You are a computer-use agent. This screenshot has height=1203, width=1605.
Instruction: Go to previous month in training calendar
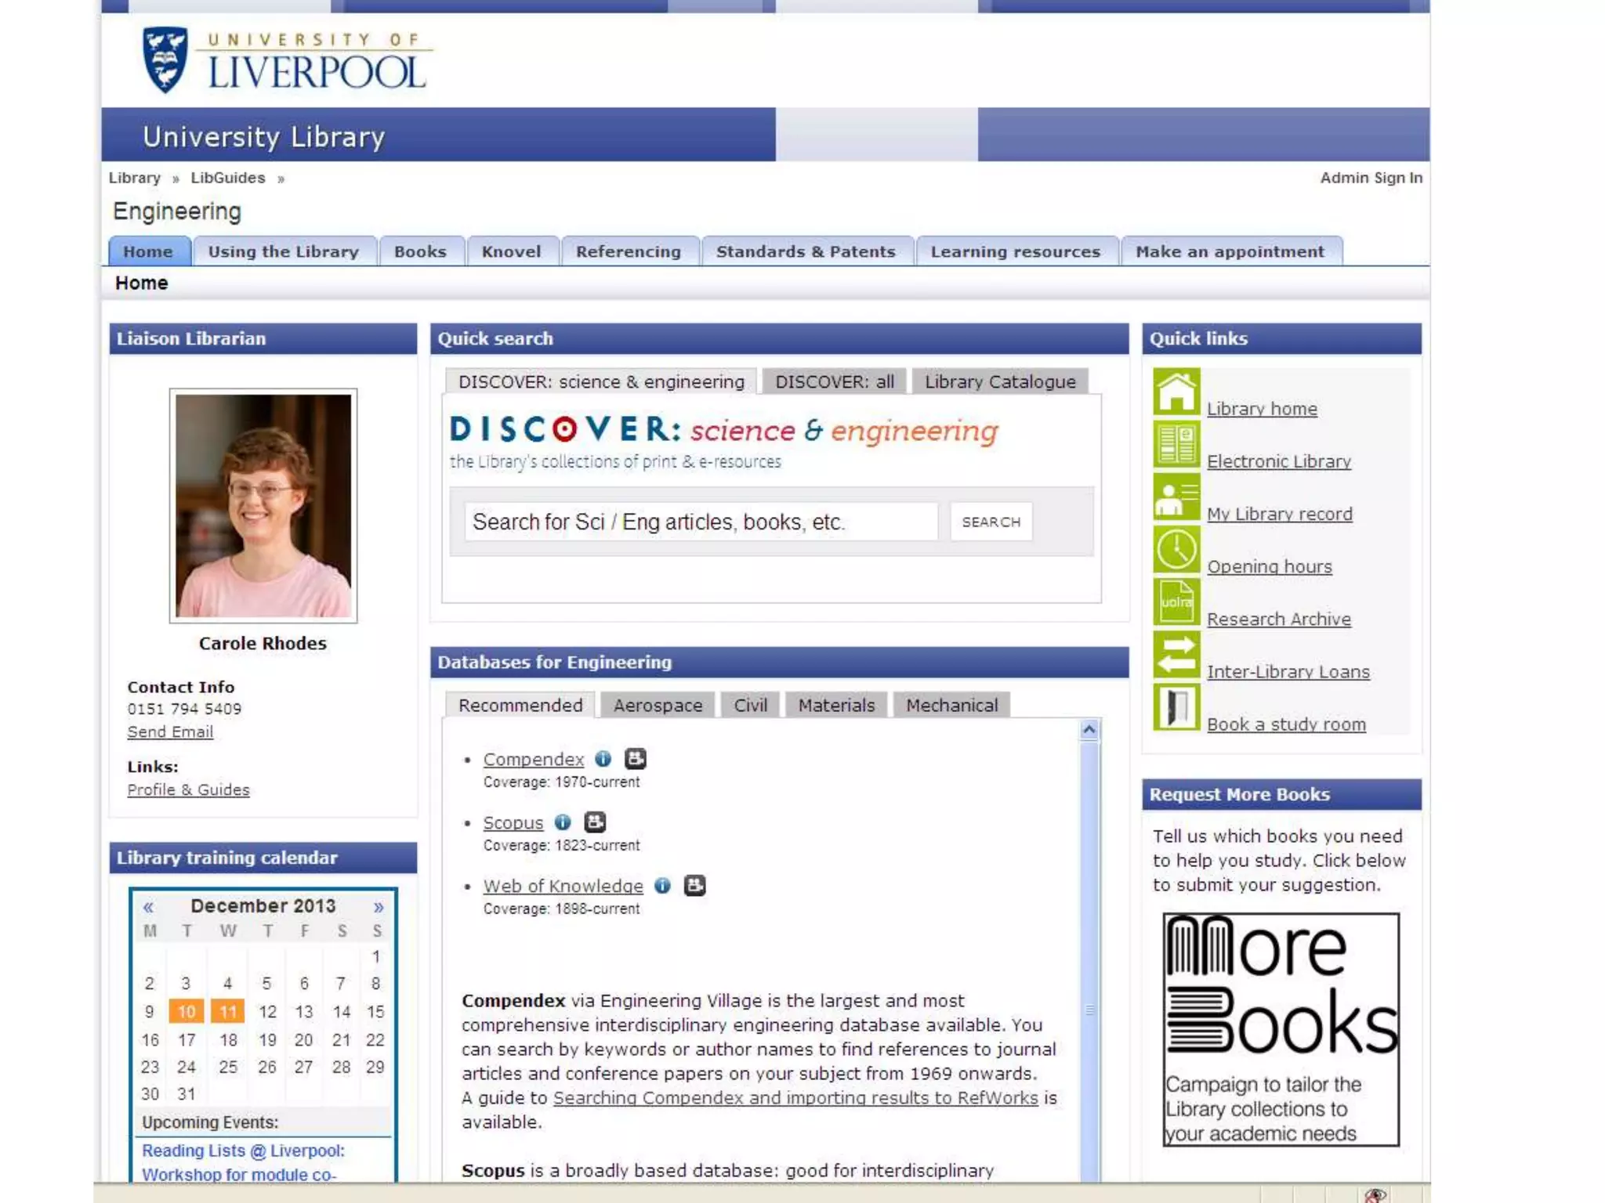point(148,907)
